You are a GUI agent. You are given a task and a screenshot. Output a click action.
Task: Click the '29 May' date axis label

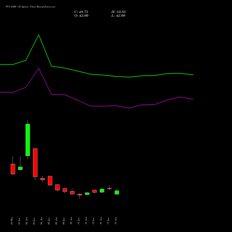pyautogui.click(x=12, y=221)
